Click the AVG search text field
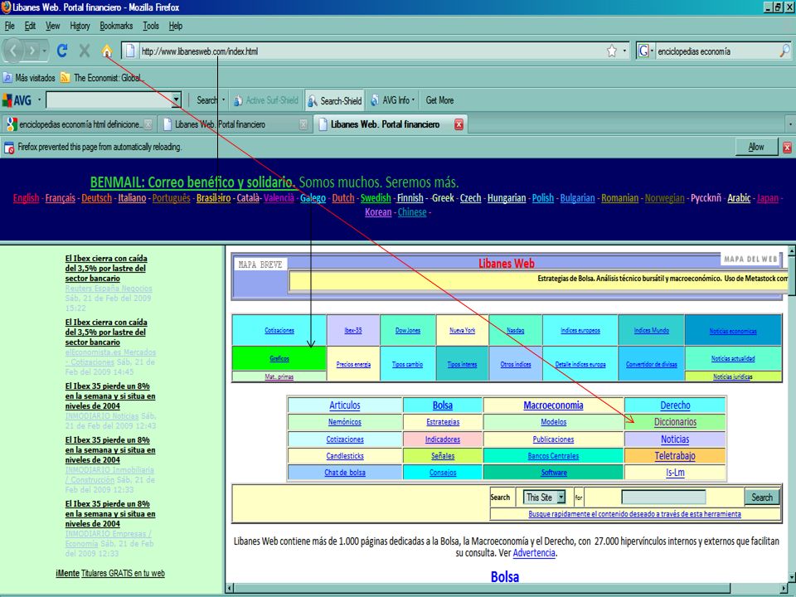796x597 pixels. [x=109, y=100]
